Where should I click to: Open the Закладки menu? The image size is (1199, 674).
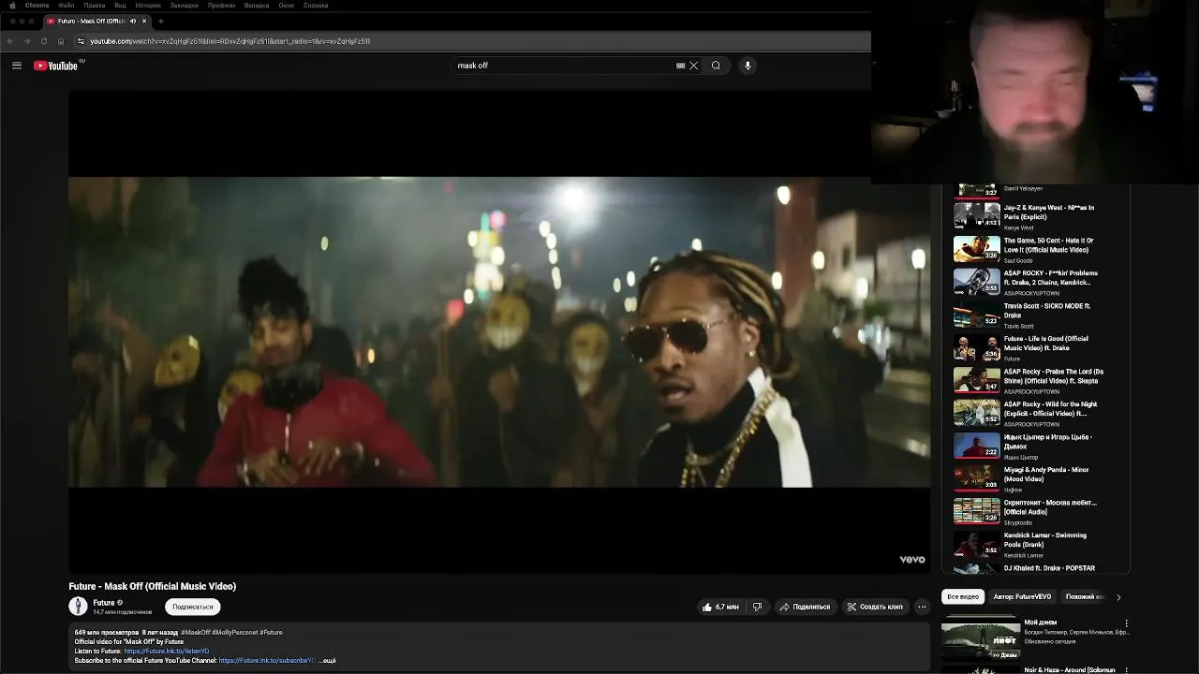coord(185,6)
